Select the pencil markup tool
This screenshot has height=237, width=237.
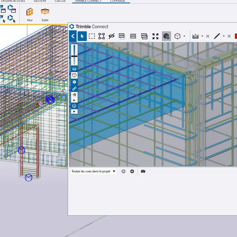point(216,36)
